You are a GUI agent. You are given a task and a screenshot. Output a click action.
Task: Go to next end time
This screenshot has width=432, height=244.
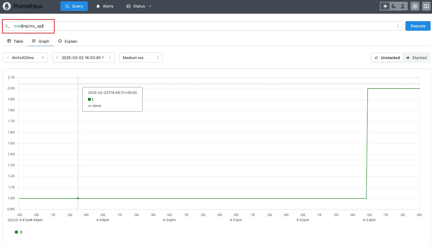point(110,58)
